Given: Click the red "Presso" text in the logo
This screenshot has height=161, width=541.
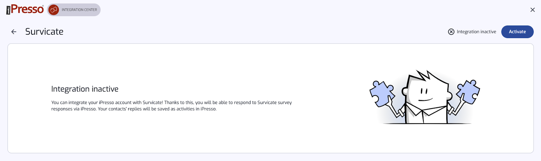Looking at the screenshot, I should click(x=27, y=9).
